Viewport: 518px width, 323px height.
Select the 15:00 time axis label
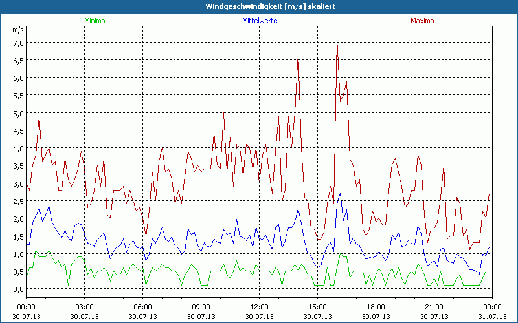317,307
